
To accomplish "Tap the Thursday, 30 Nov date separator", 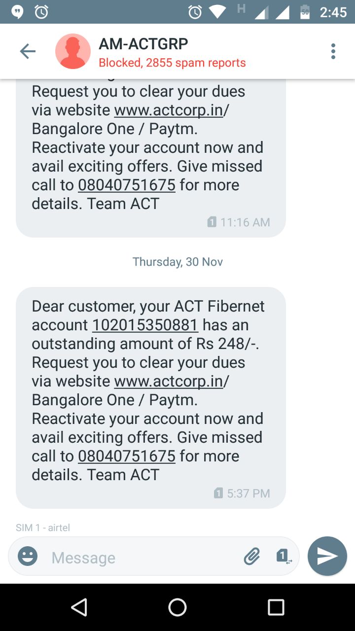I will [x=177, y=262].
